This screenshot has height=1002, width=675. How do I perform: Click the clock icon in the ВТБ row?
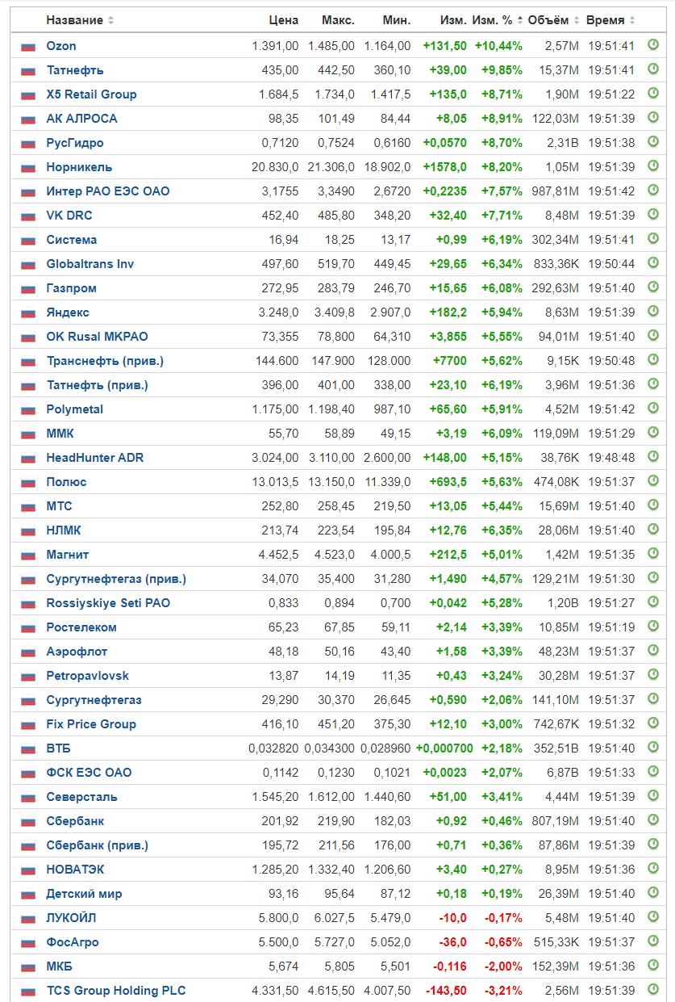653,748
